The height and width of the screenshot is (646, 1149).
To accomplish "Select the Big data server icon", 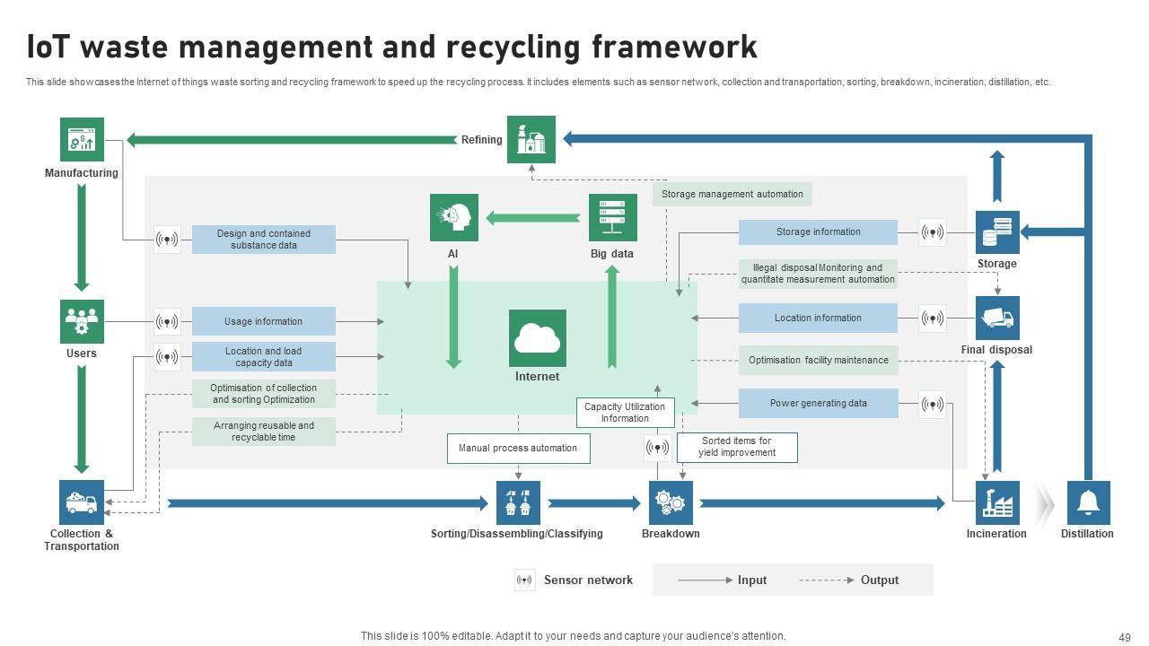I will 612,217.
